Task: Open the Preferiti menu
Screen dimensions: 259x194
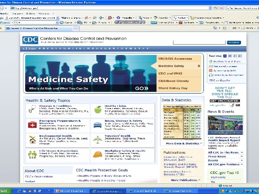Action: pos(31,14)
